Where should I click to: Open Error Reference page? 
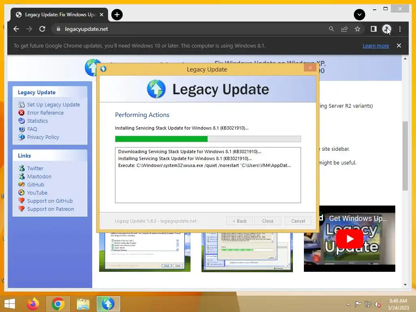tap(45, 113)
